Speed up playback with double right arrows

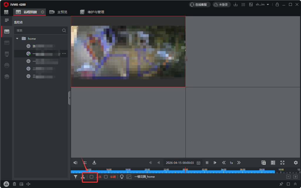click(x=239, y=163)
